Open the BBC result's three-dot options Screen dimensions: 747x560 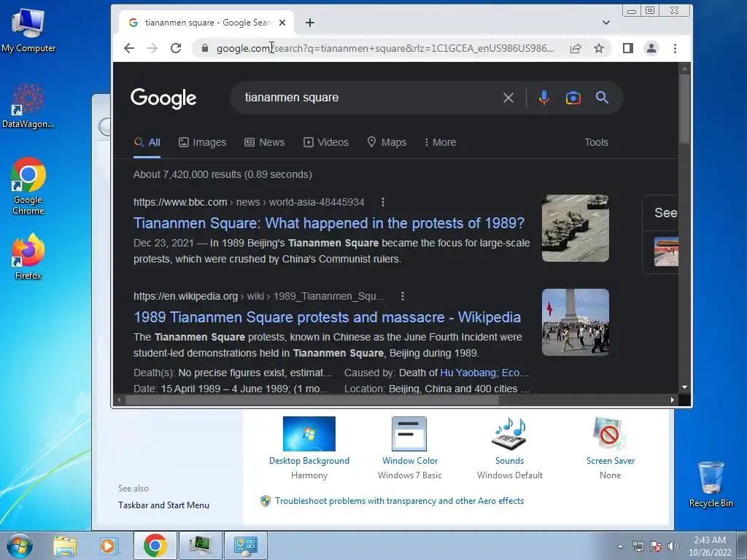coord(382,203)
